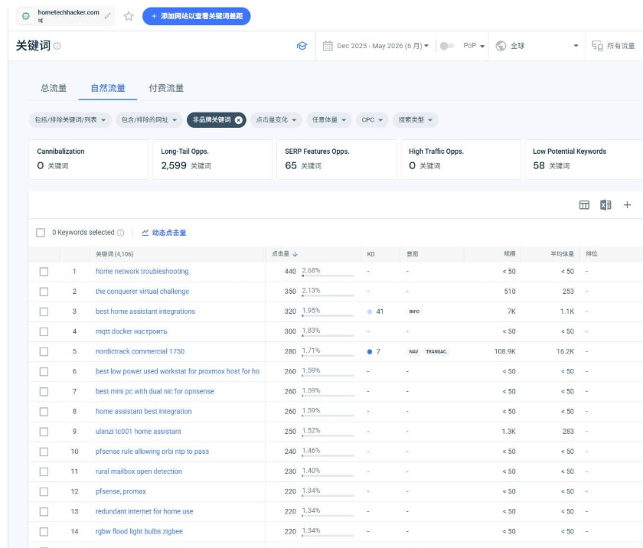Viewport: 643px width, 548px height.
Task: Click the 108.9K volume value
Action: tap(504, 351)
